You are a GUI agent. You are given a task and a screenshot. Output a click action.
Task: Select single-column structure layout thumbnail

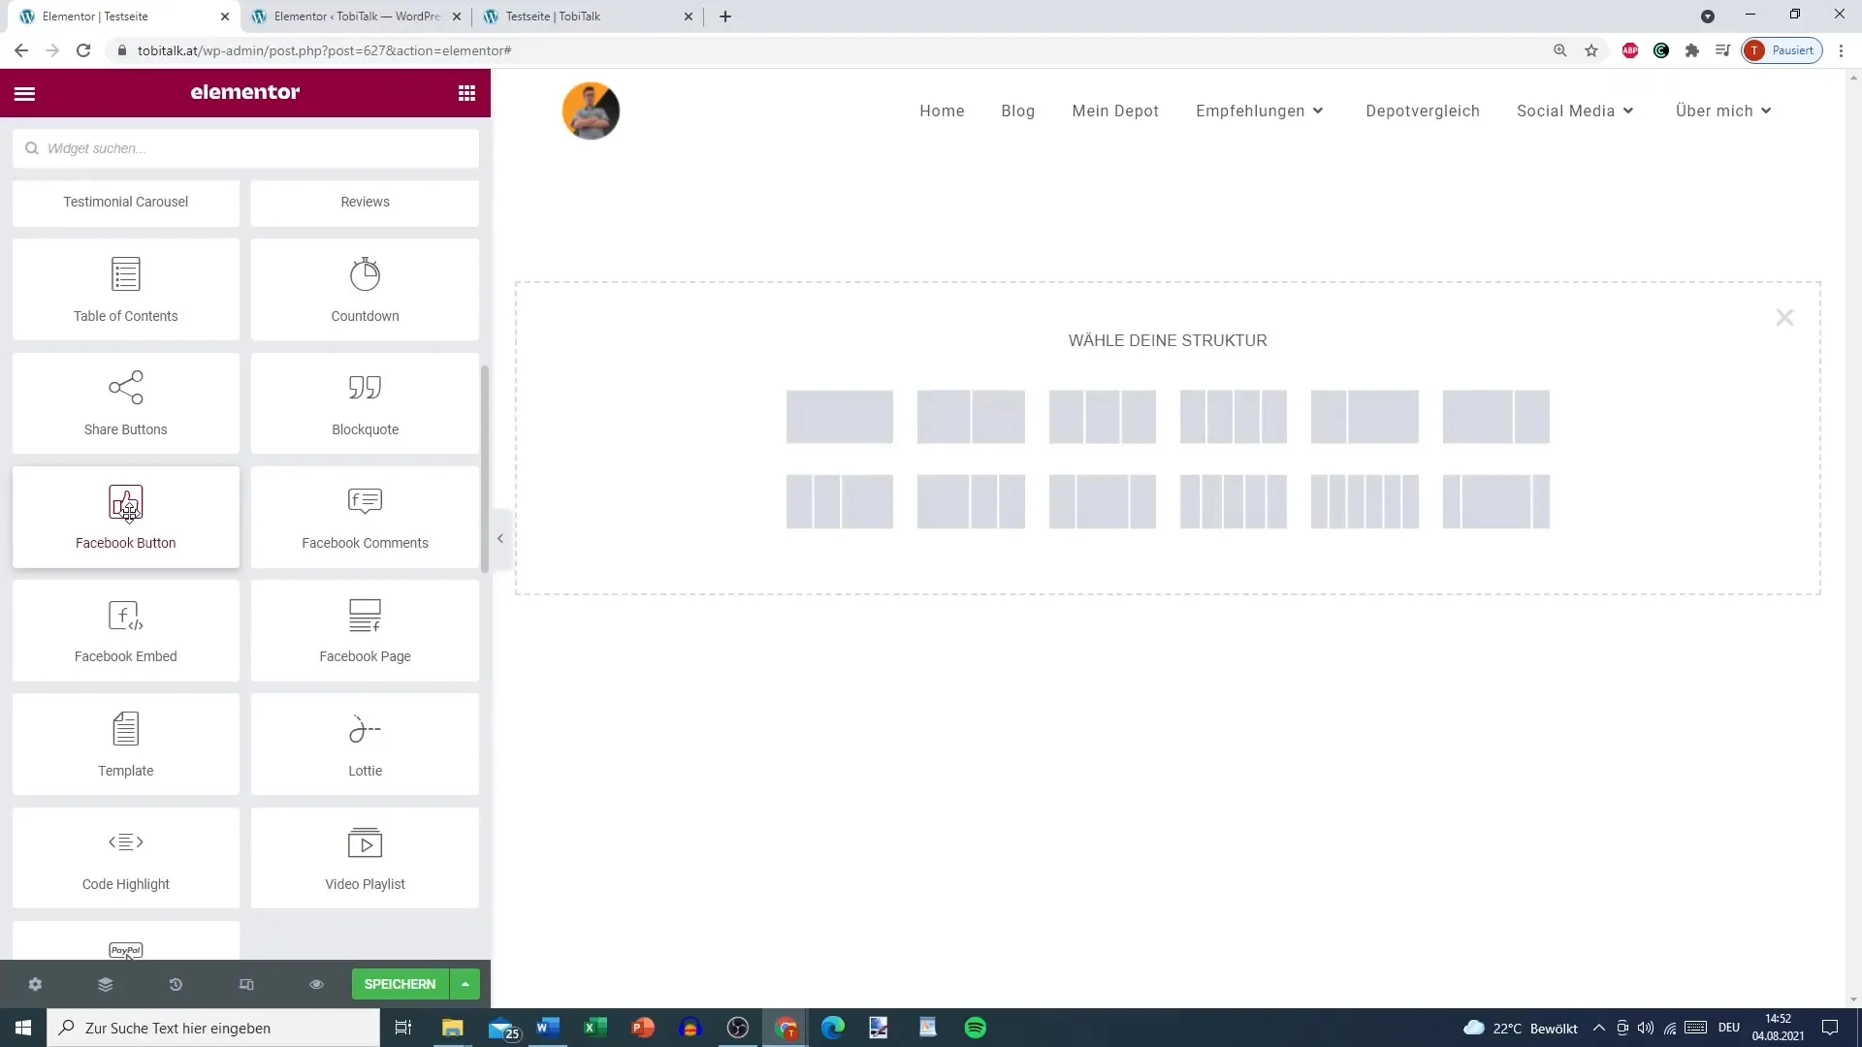[x=839, y=416]
